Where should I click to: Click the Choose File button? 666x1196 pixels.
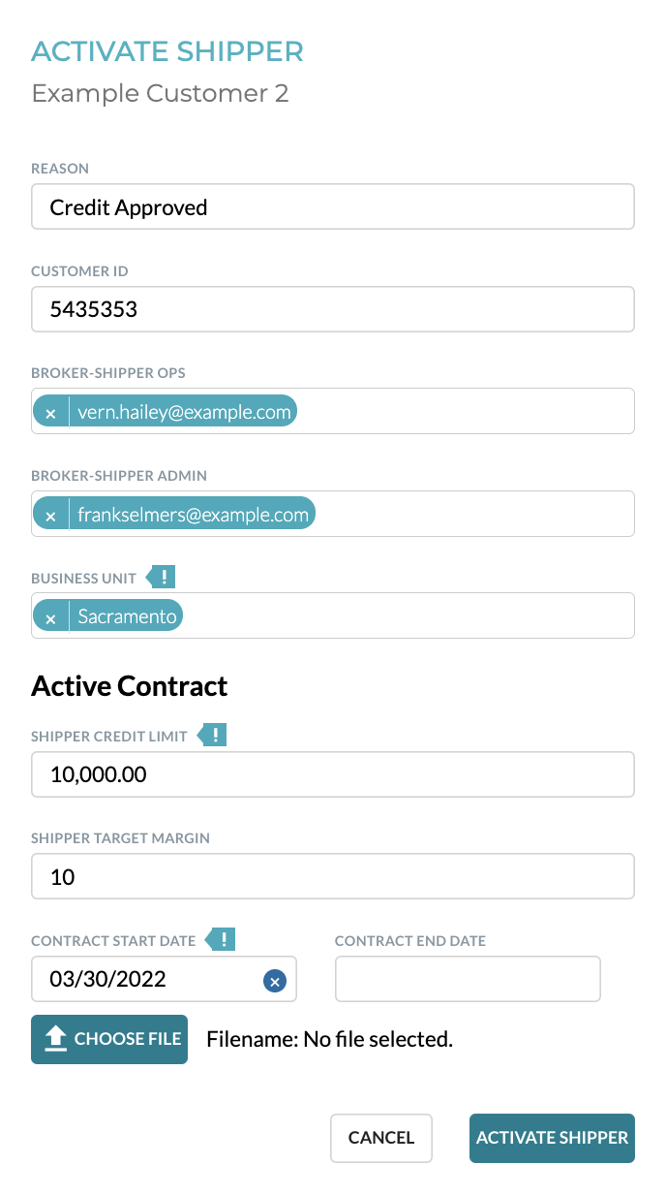109,1039
